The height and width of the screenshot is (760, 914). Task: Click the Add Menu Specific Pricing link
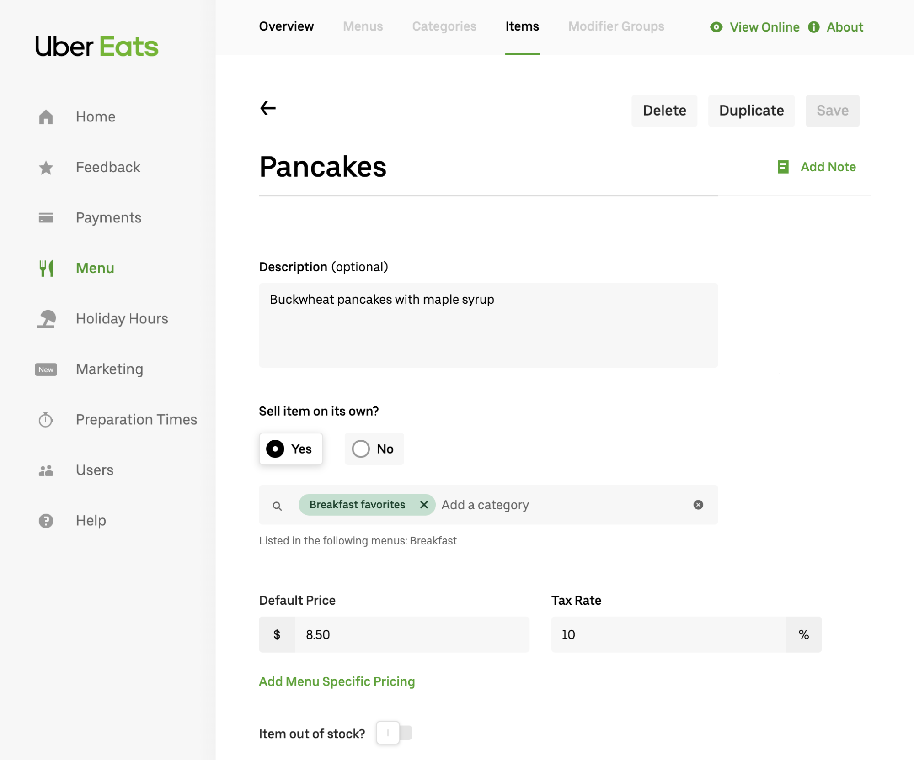[x=337, y=681]
